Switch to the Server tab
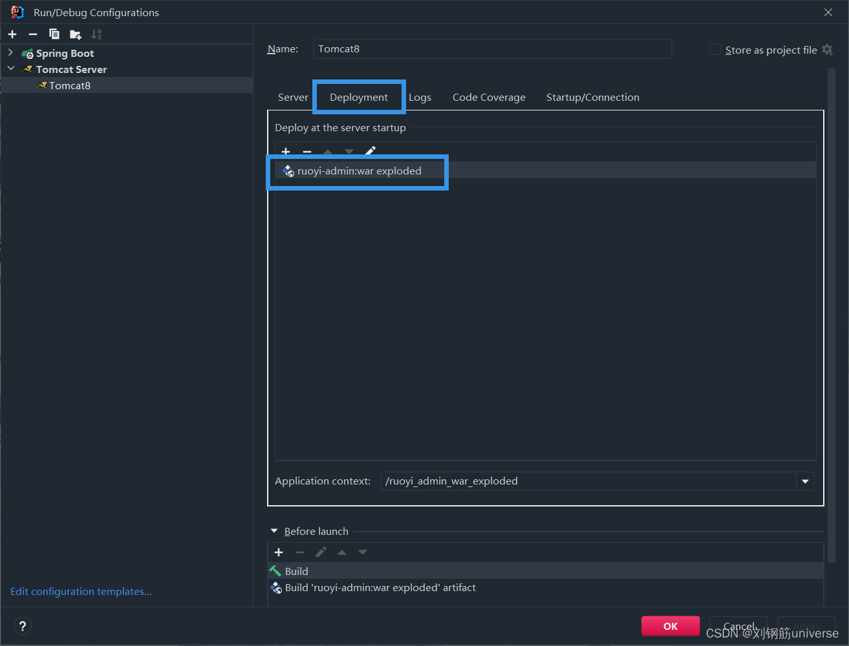849x646 pixels. [293, 98]
